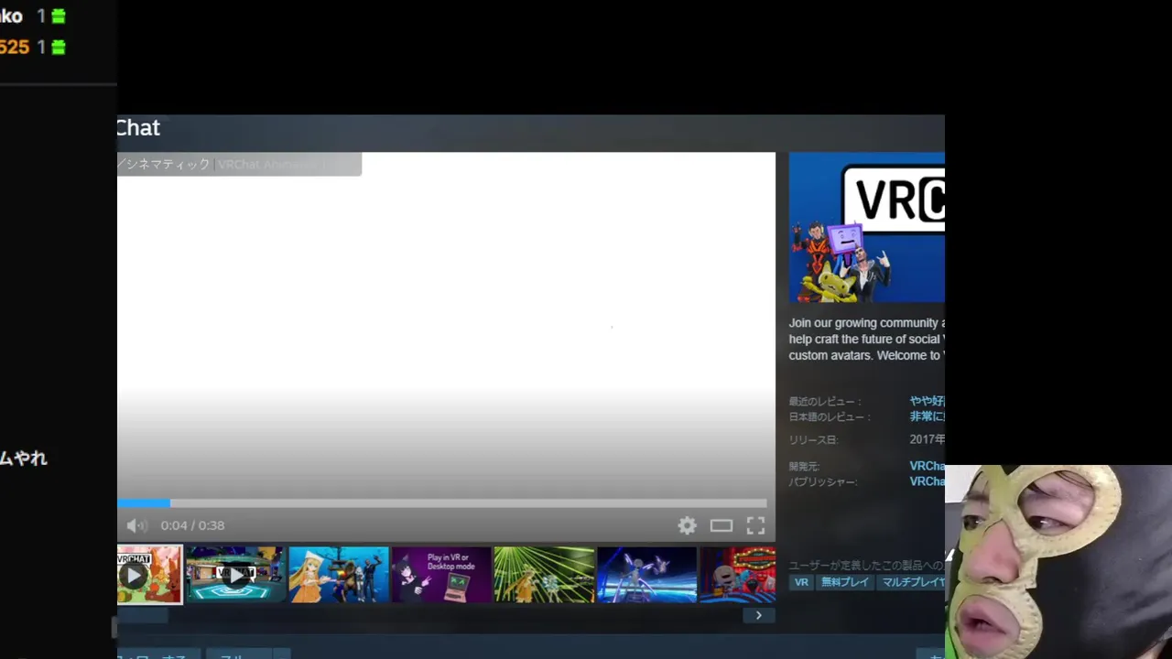Click the VRChat header capsule image
1172x659 pixels.
[866, 227]
